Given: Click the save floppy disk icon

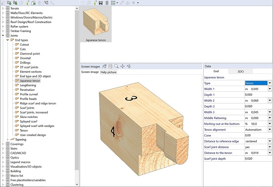Looking at the screenshot, I should pyautogui.click(x=100, y=3).
